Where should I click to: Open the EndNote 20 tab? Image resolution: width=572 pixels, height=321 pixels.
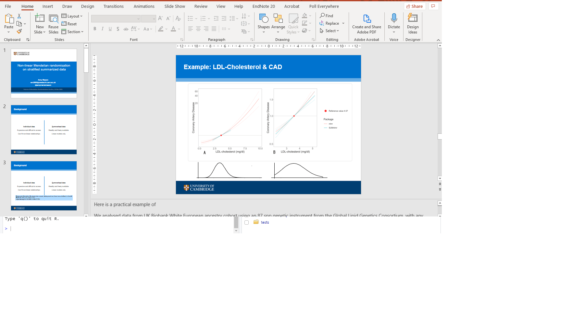(x=264, y=6)
